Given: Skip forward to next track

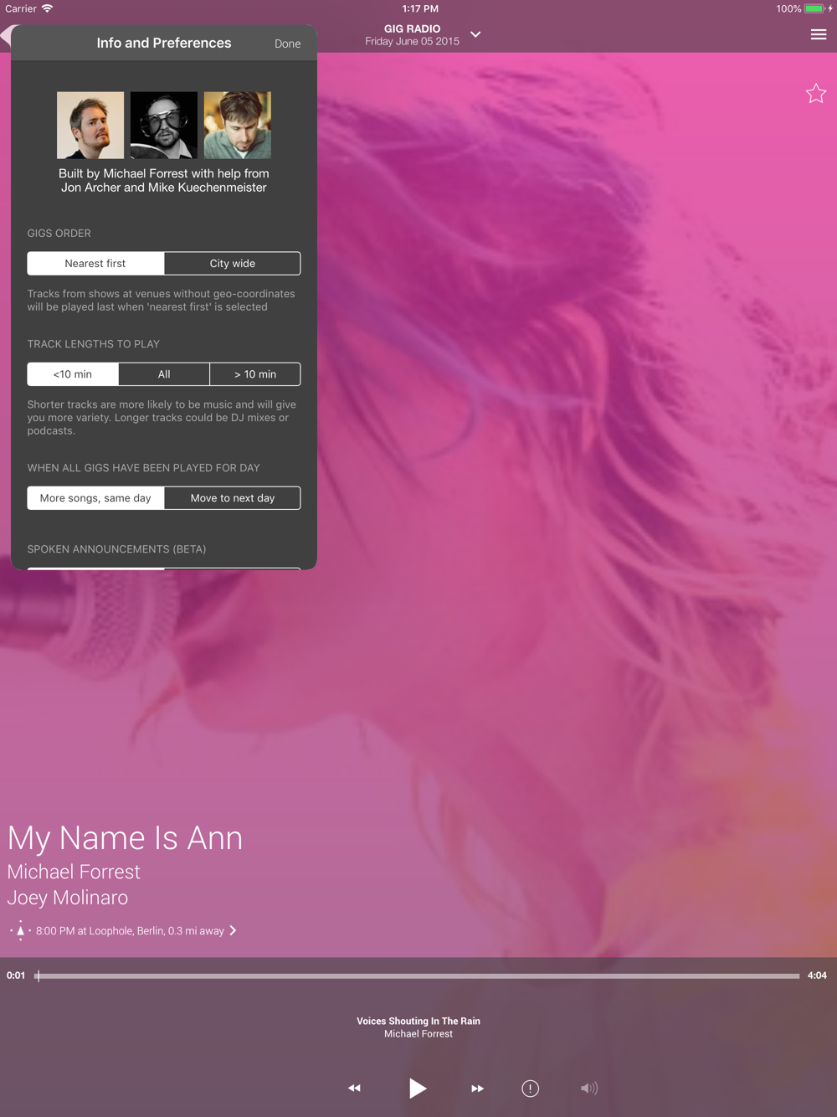Looking at the screenshot, I should click(477, 1088).
